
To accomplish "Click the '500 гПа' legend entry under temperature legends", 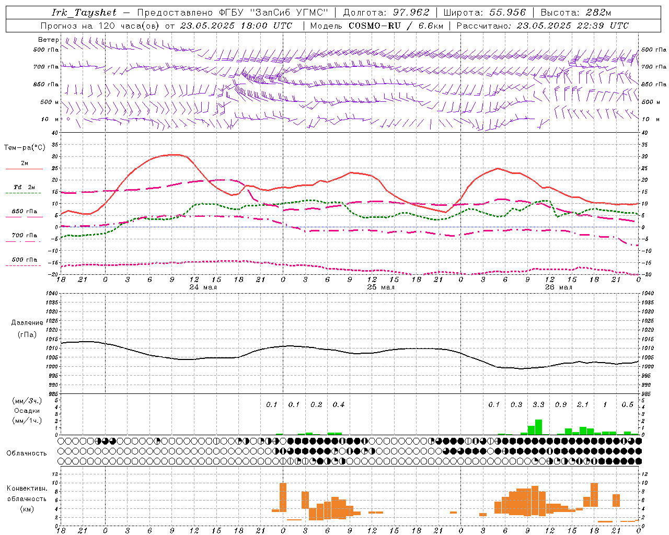I will [24, 260].
